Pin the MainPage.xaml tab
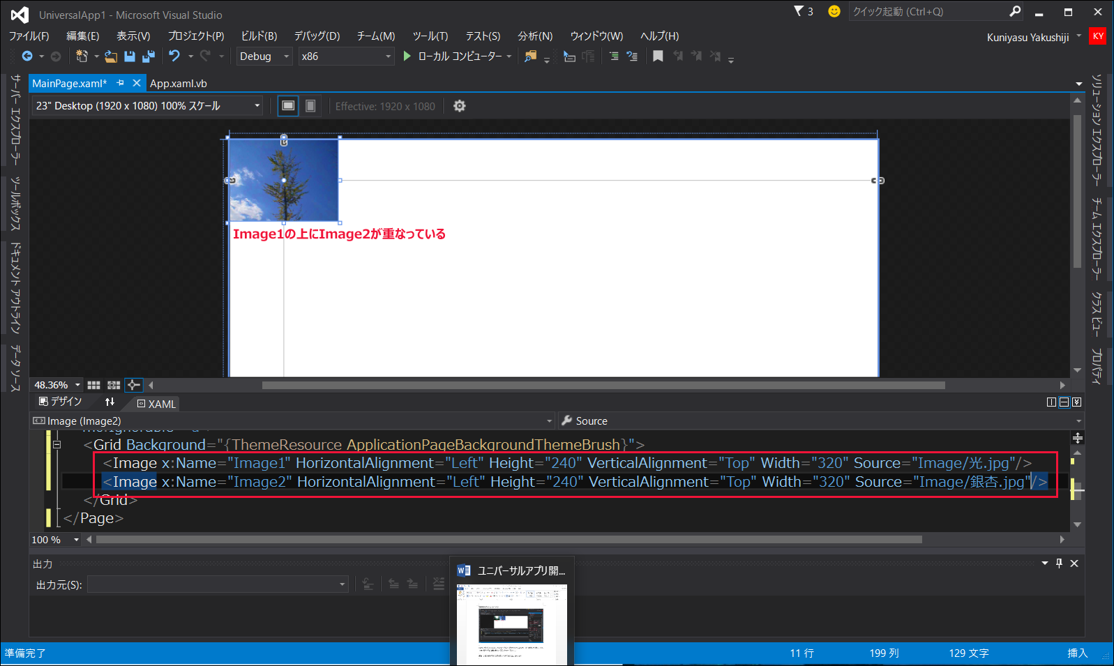Screen dimensions: 1114x666 coord(120,83)
